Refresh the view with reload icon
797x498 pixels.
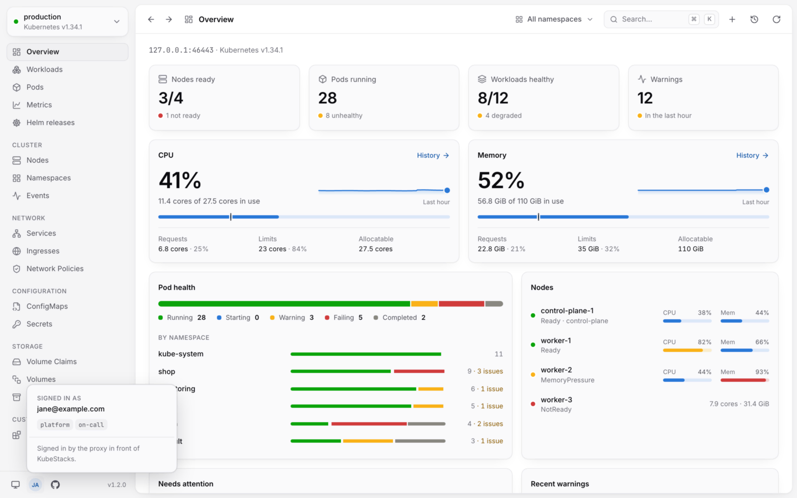pyautogui.click(x=777, y=19)
